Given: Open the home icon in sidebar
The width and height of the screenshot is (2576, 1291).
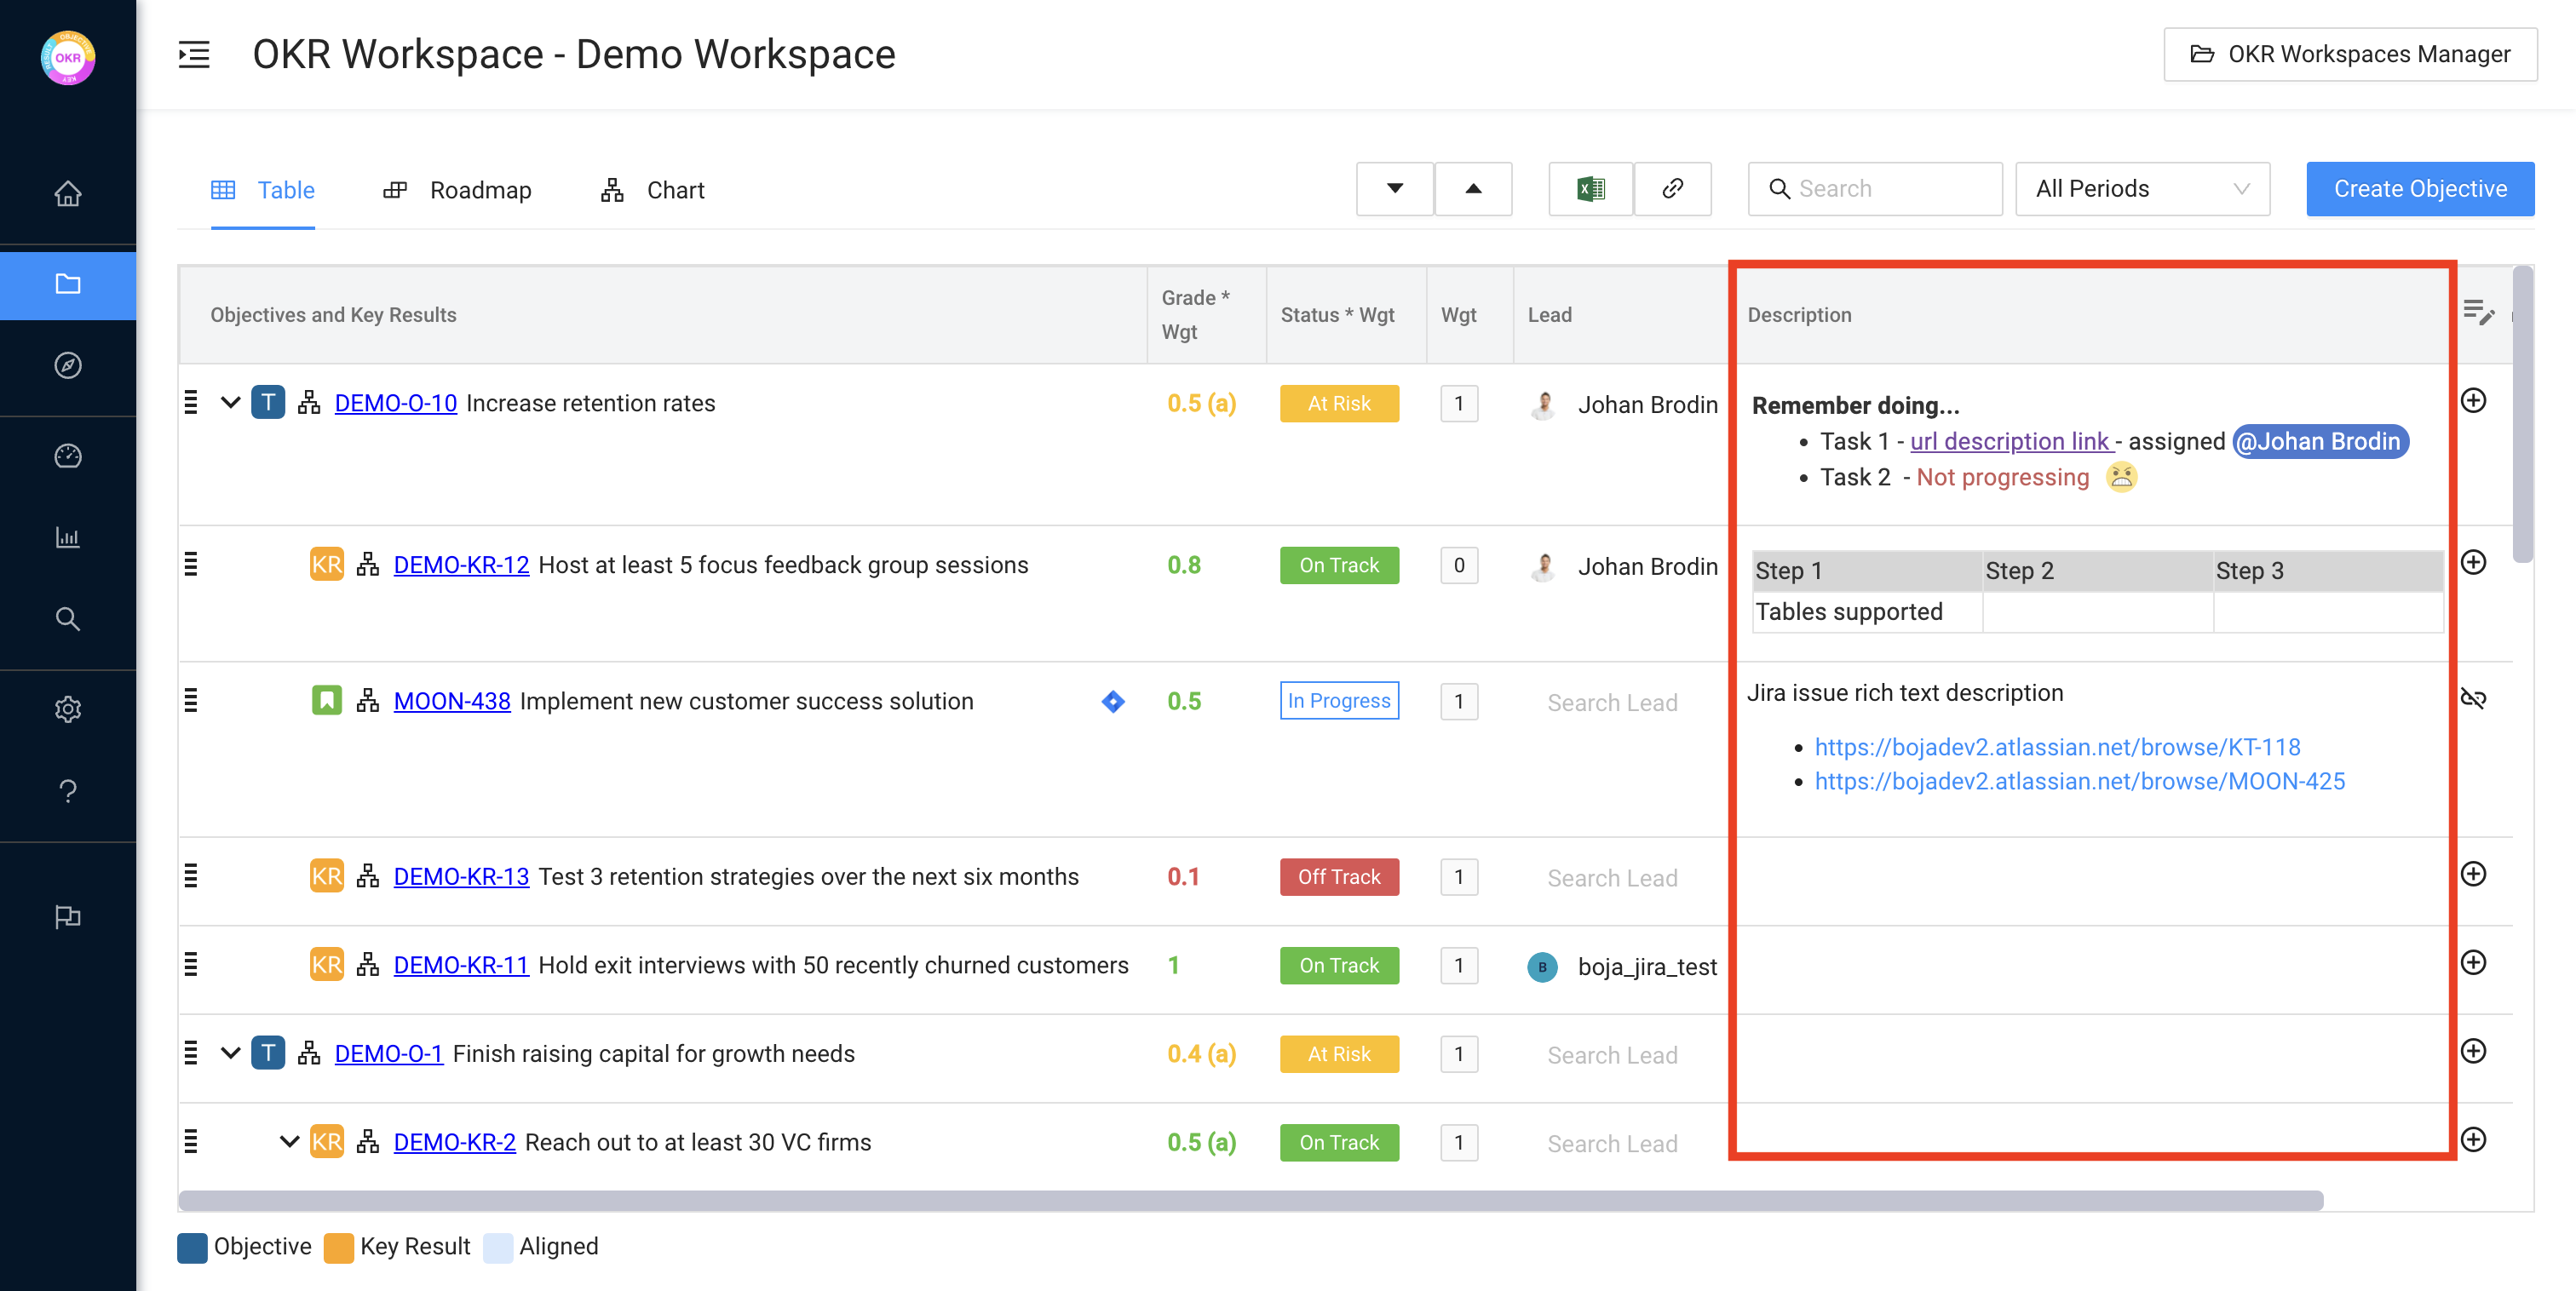Looking at the screenshot, I should (x=67, y=193).
